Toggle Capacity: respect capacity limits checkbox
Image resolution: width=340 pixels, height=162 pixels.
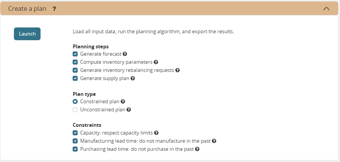pyautogui.click(x=75, y=133)
